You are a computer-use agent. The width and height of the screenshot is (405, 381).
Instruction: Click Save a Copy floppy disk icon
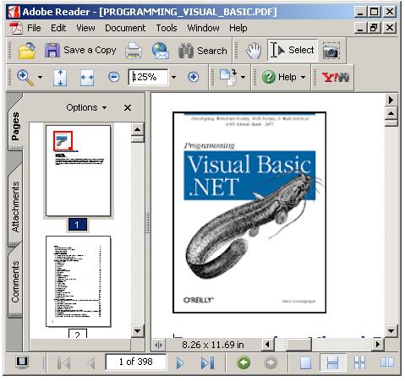[x=52, y=51]
